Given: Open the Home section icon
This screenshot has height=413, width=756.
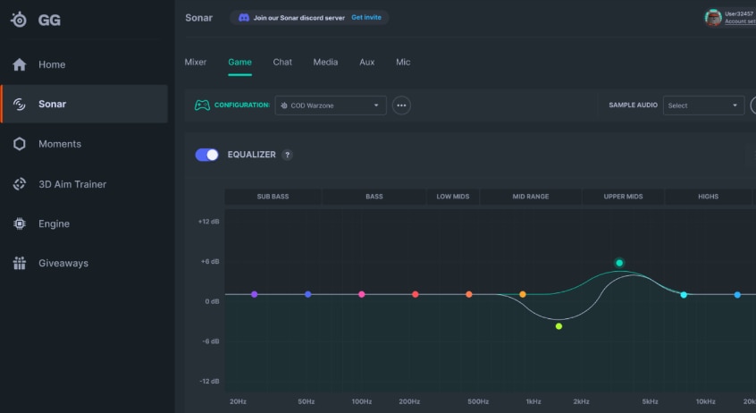Looking at the screenshot, I should pos(20,64).
